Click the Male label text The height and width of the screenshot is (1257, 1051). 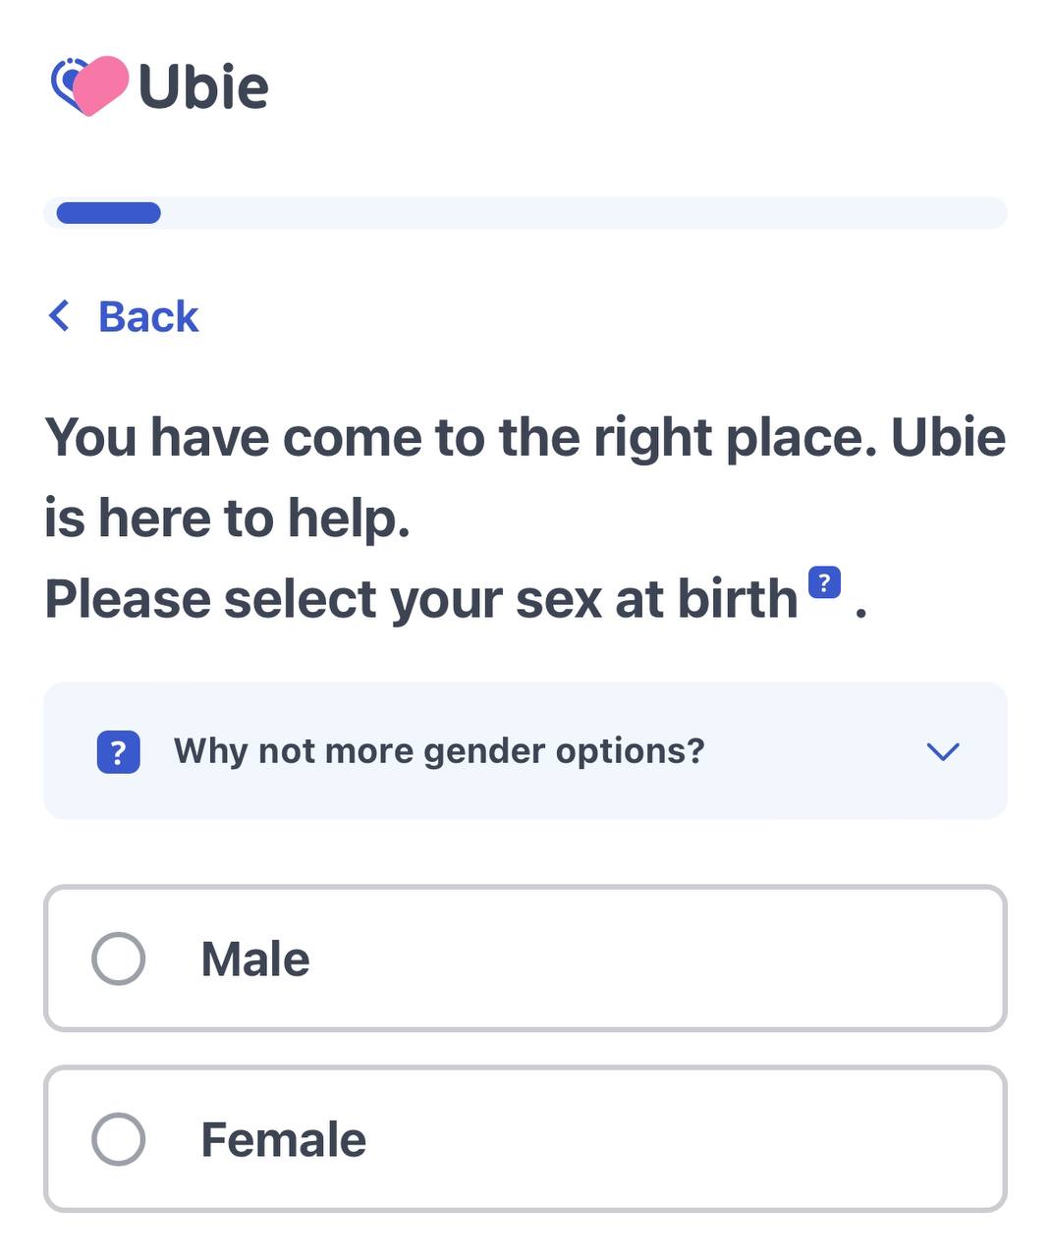[255, 959]
